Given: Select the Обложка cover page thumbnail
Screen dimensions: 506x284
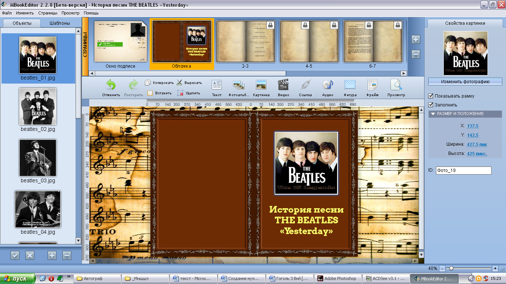Looking at the screenshot, I should pyautogui.click(x=182, y=41).
